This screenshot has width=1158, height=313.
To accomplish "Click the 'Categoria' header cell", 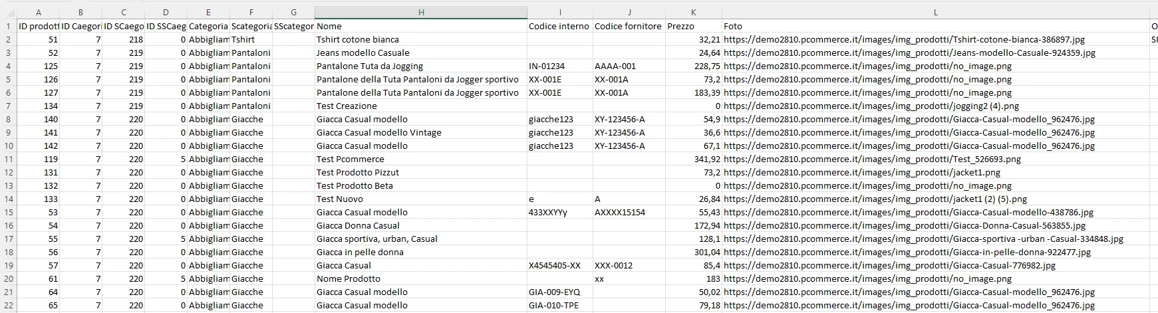I will click(x=208, y=26).
